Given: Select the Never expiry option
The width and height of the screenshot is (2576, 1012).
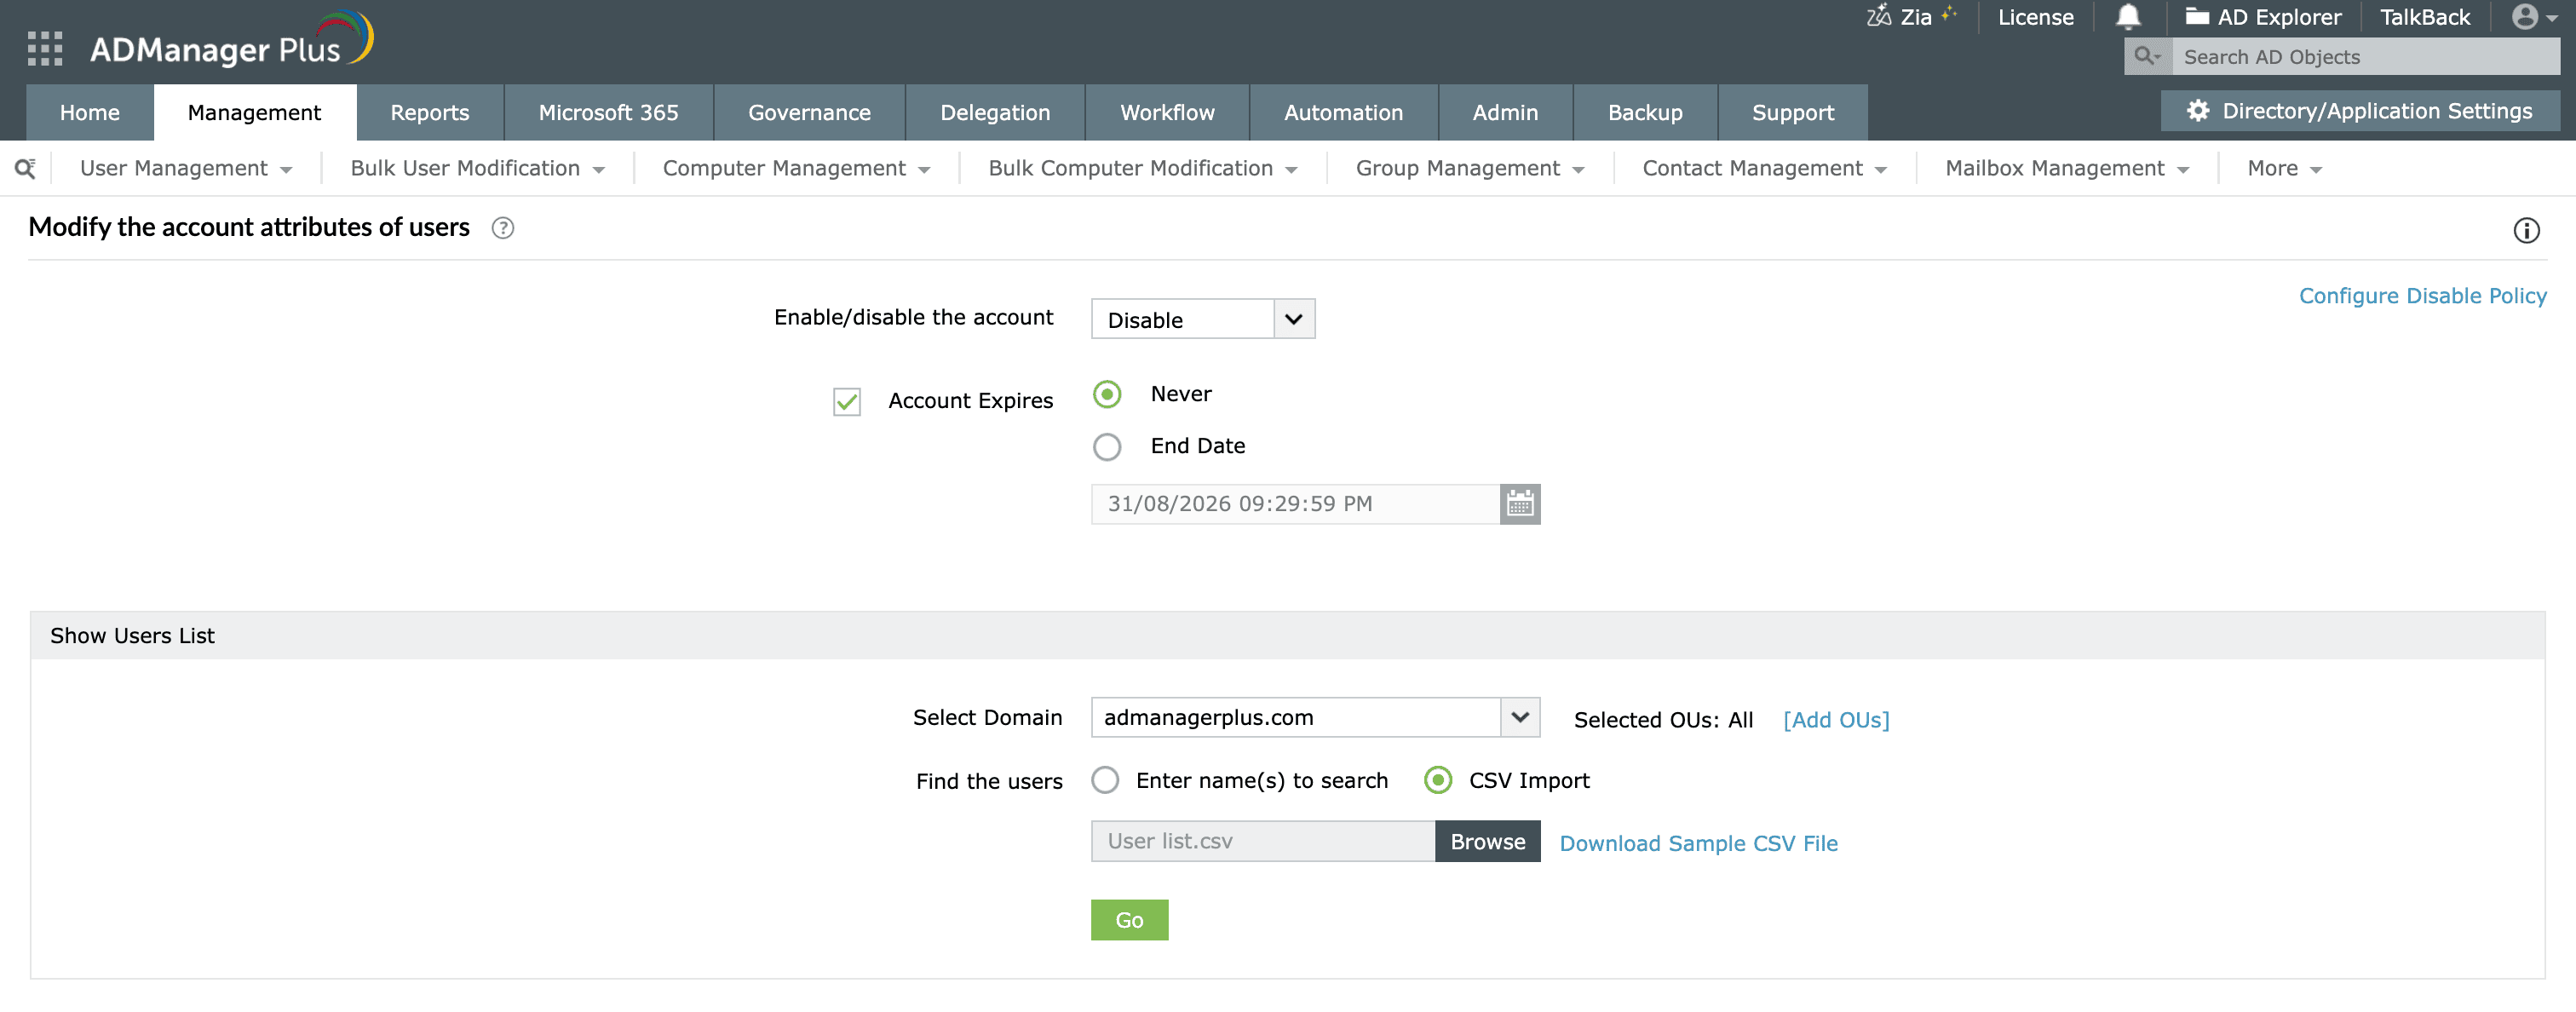Looking at the screenshot, I should (1107, 394).
